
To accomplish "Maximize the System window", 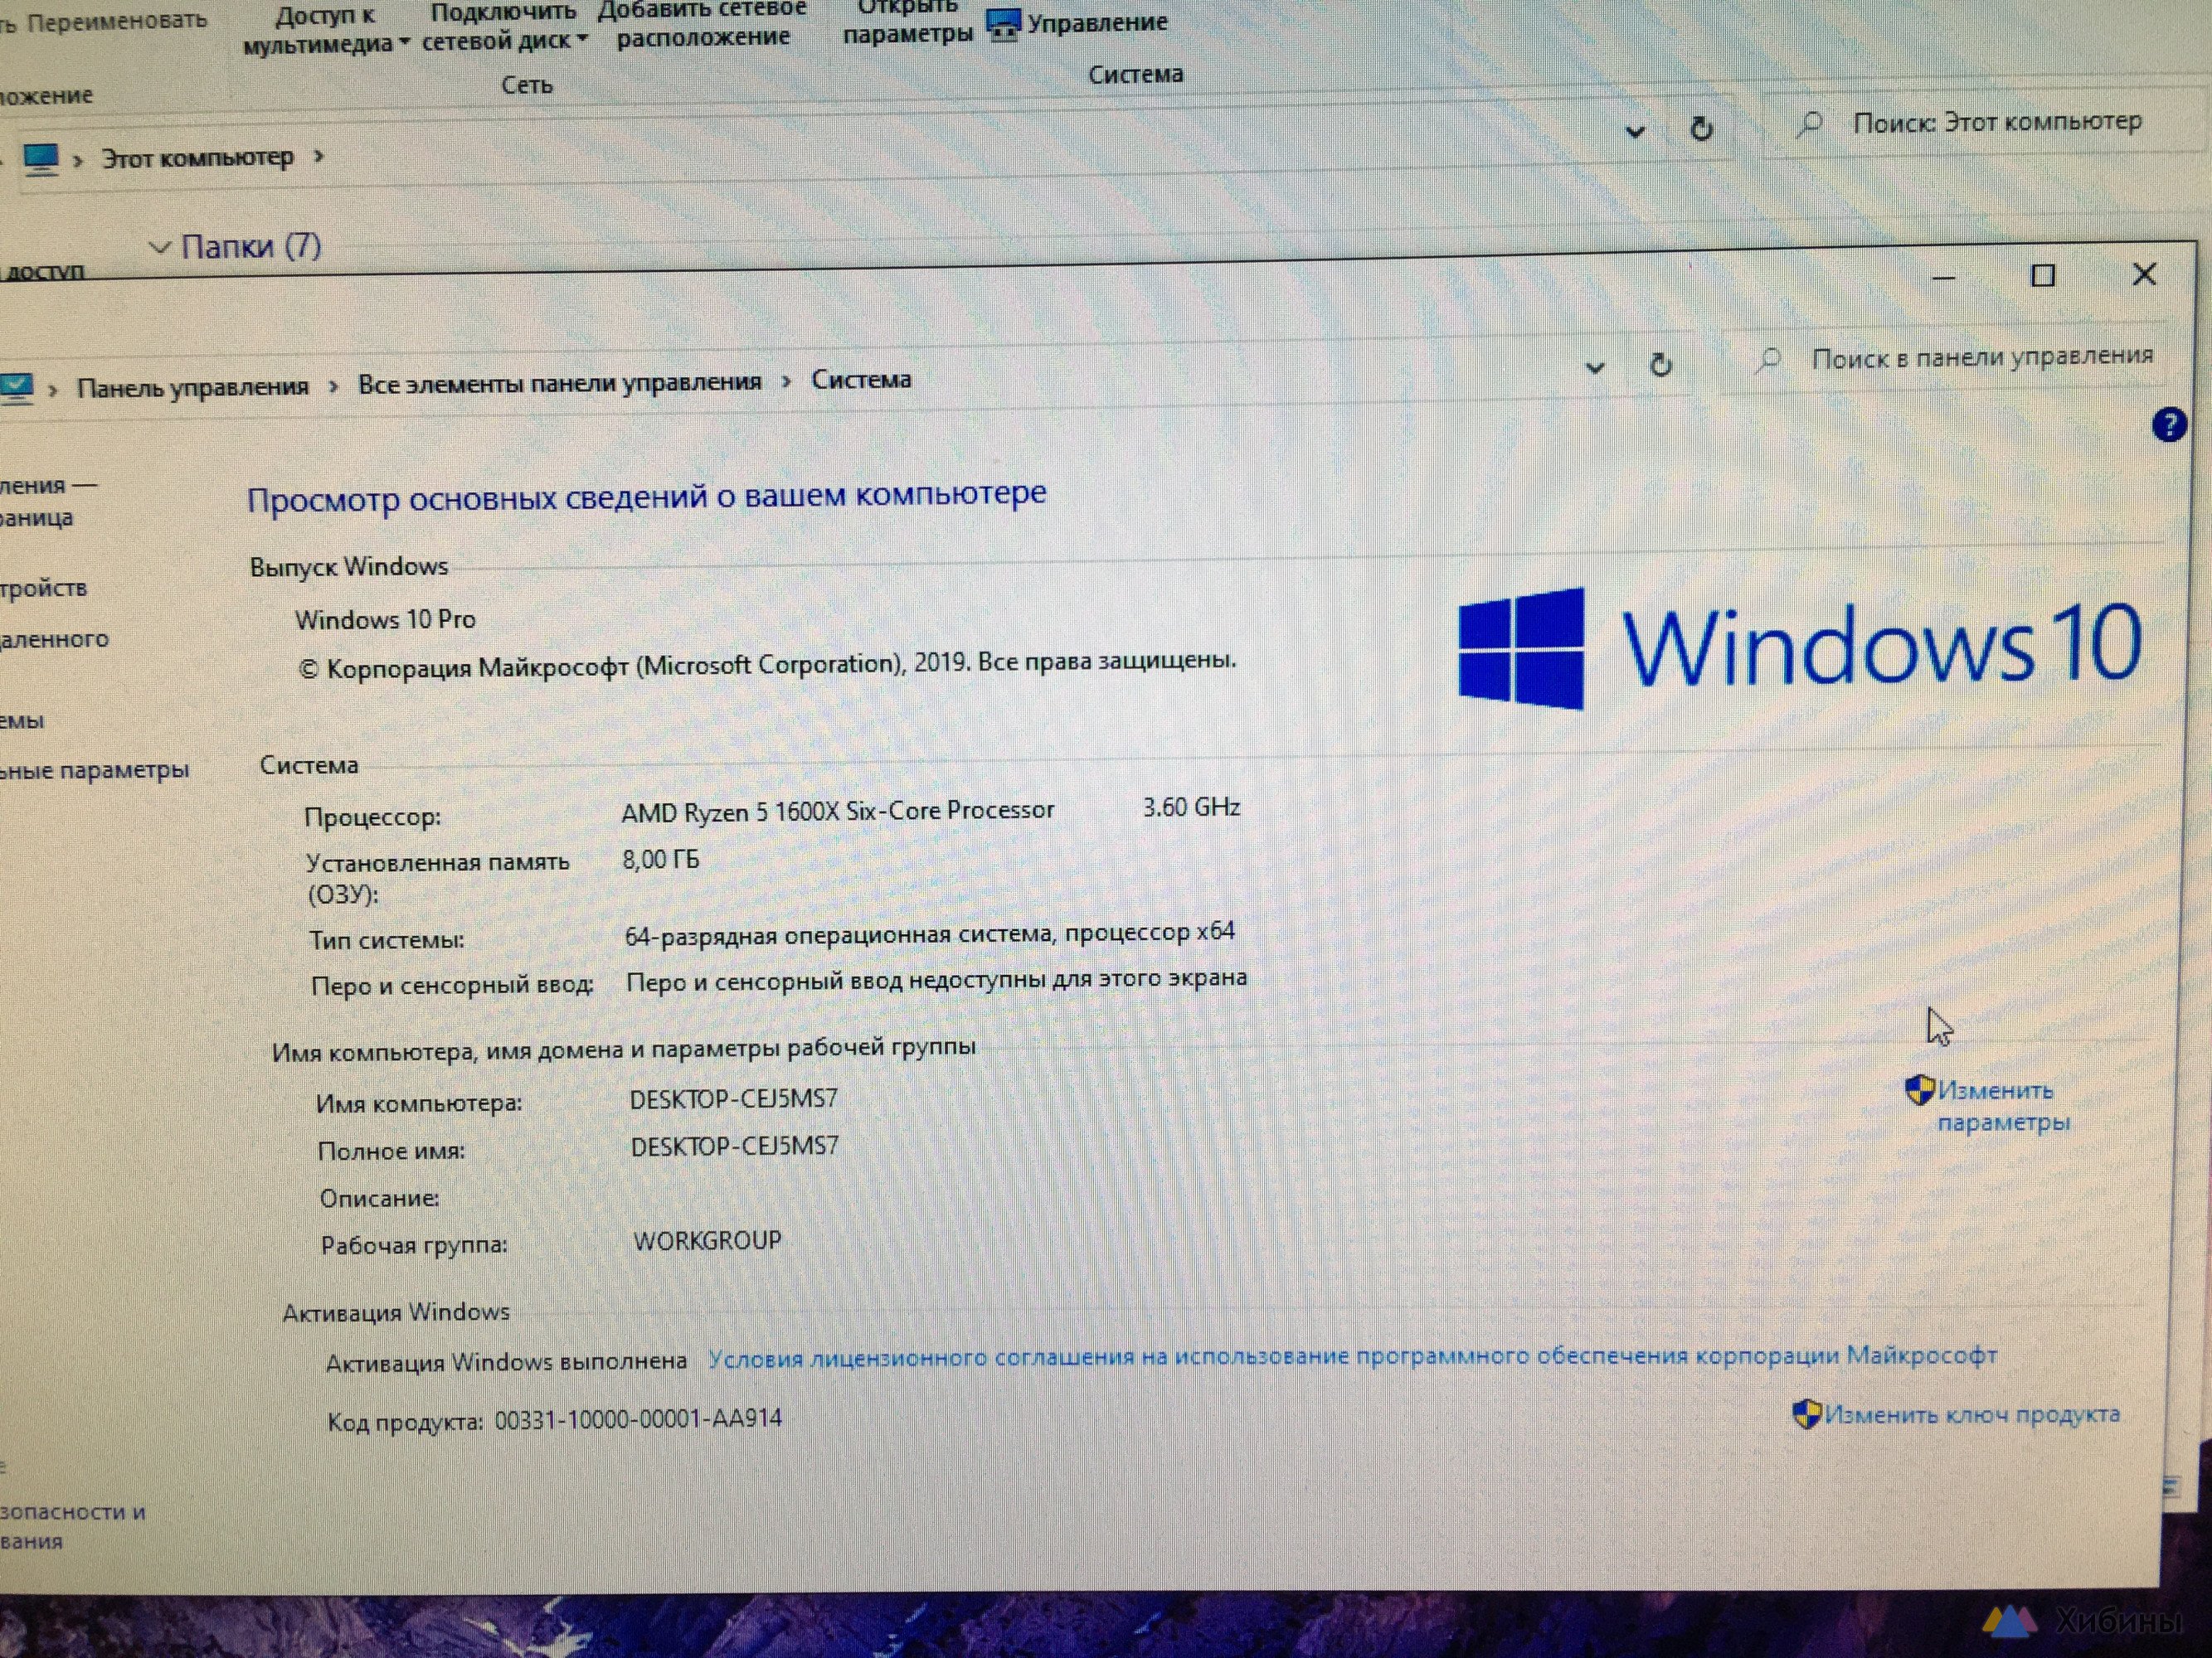I will click(2043, 275).
